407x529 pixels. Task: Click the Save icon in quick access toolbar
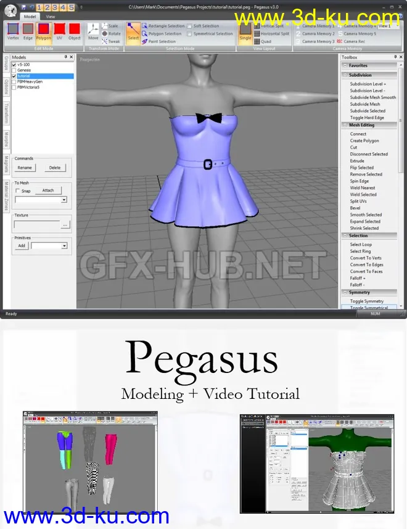pos(23,7)
